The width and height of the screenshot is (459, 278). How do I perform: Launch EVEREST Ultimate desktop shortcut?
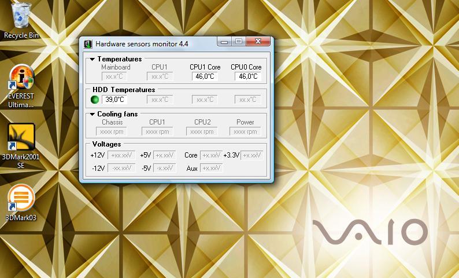[x=21, y=86]
